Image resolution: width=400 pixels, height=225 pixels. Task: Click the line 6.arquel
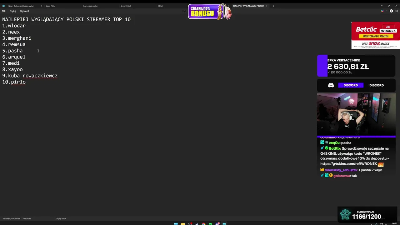14,57
